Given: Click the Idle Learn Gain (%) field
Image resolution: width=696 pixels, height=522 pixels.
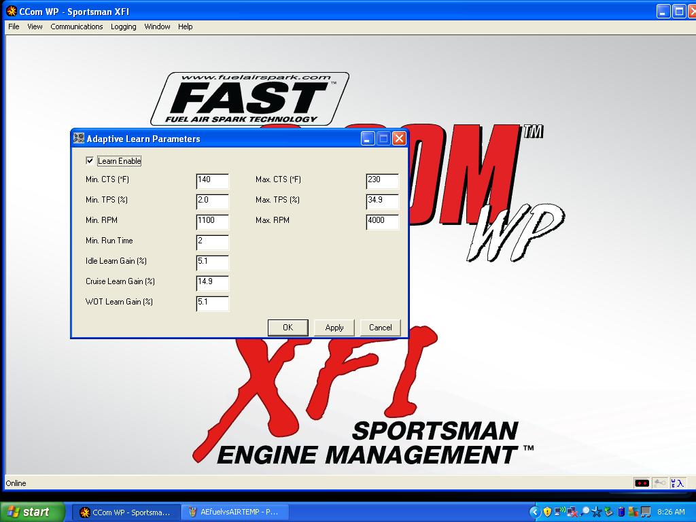Looking at the screenshot, I should tap(213, 262).
